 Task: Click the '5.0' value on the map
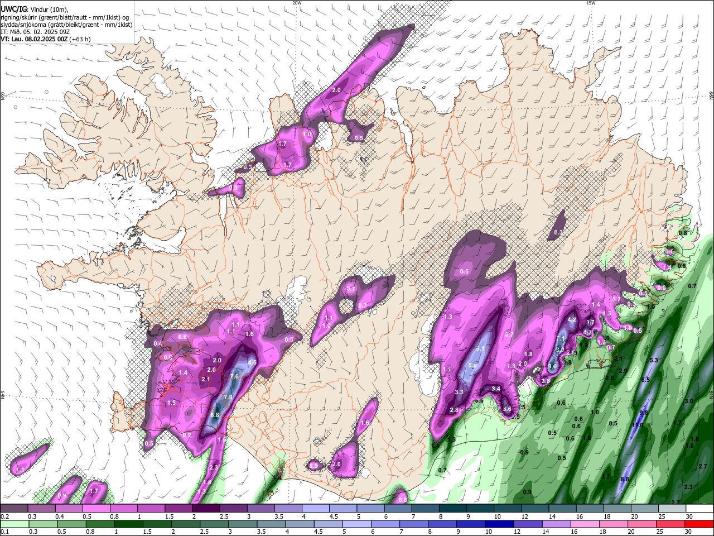coord(472,365)
